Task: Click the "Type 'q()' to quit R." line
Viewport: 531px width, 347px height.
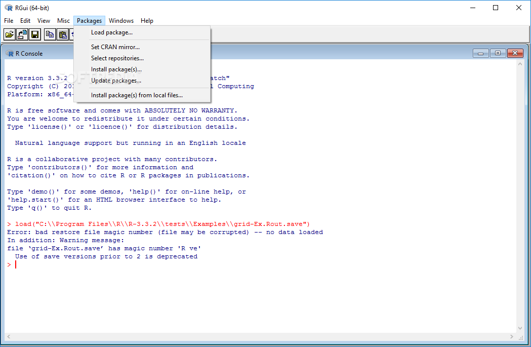Action: (x=49, y=208)
